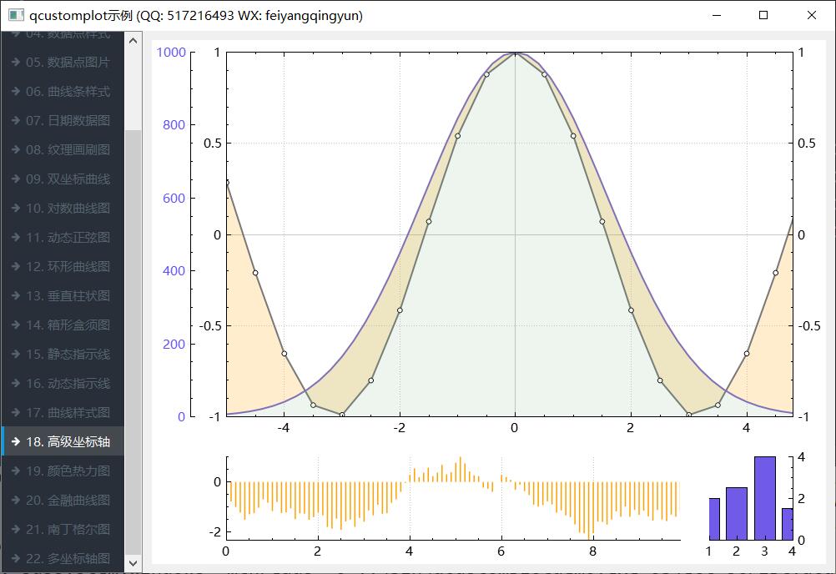836x574 pixels.
Task: Click the arrow icon beside 10. 对数曲线图
Action: tap(15, 209)
